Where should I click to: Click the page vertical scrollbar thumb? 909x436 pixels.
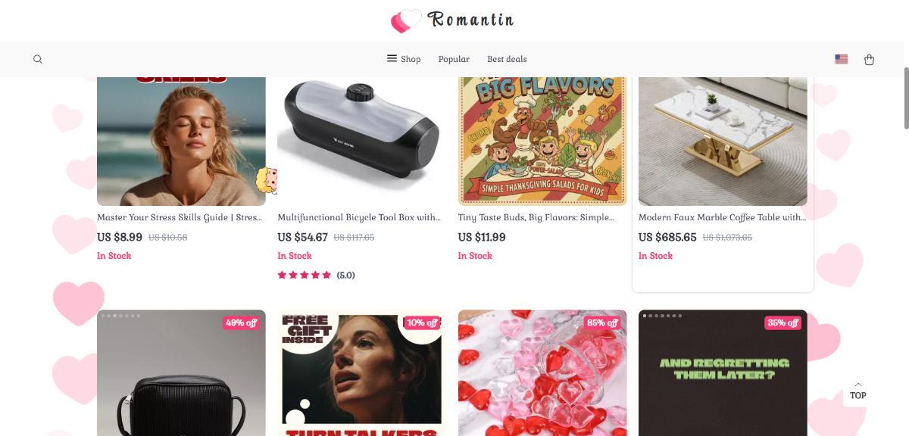906,98
